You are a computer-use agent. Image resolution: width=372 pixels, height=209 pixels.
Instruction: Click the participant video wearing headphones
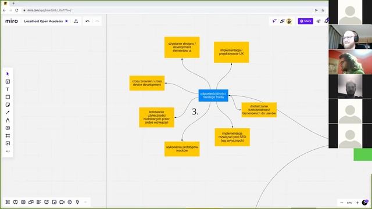[x=350, y=37]
